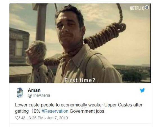Like the tweet with heart icon
Image resolution: width=156 pixels, height=127 pixels.
point(17,118)
